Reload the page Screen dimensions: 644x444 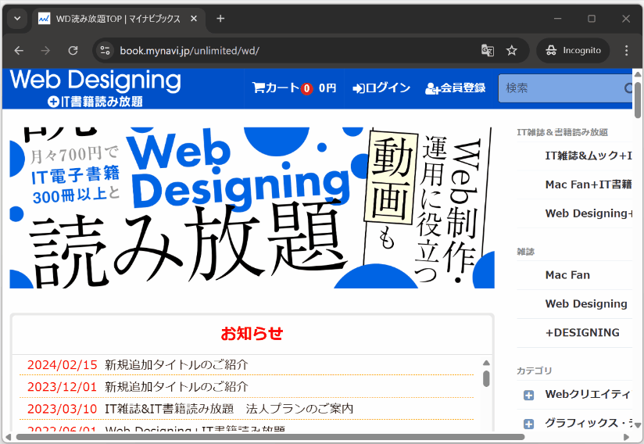point(73,50)
